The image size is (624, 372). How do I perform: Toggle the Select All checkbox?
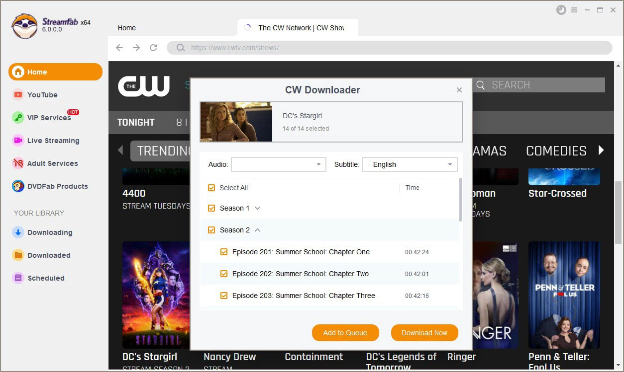point(211,188)
